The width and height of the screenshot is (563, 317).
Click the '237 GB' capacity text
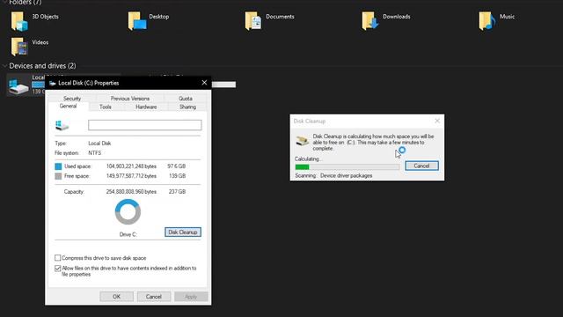pos(177,192)
